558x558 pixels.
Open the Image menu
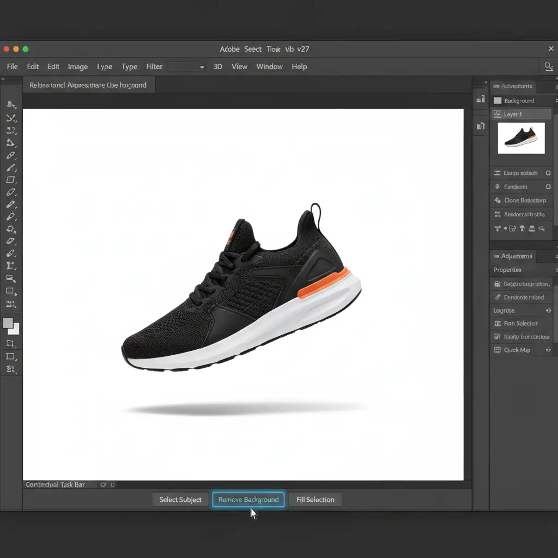pos(77,66)
